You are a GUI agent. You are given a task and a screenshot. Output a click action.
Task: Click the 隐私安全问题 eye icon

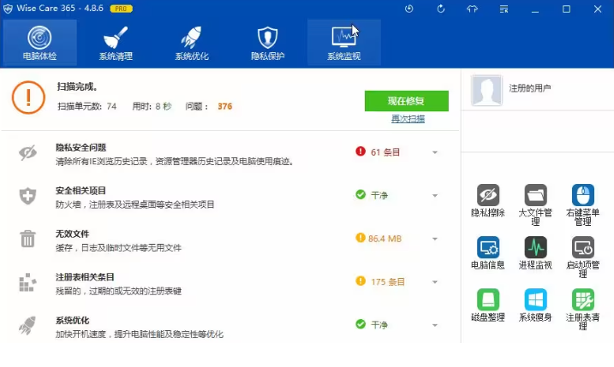click(27, 152)
